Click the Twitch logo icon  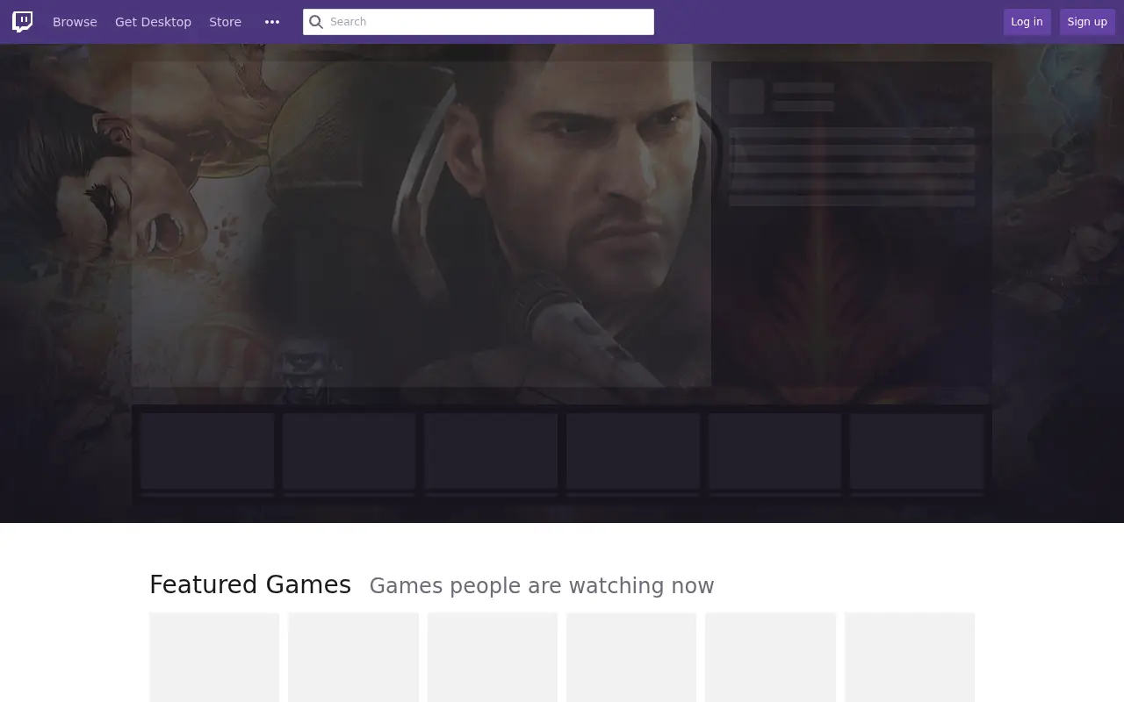point(23,22)
